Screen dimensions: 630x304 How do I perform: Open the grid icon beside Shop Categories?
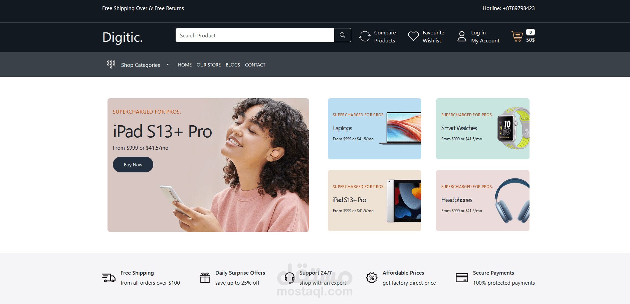(111, 64)
